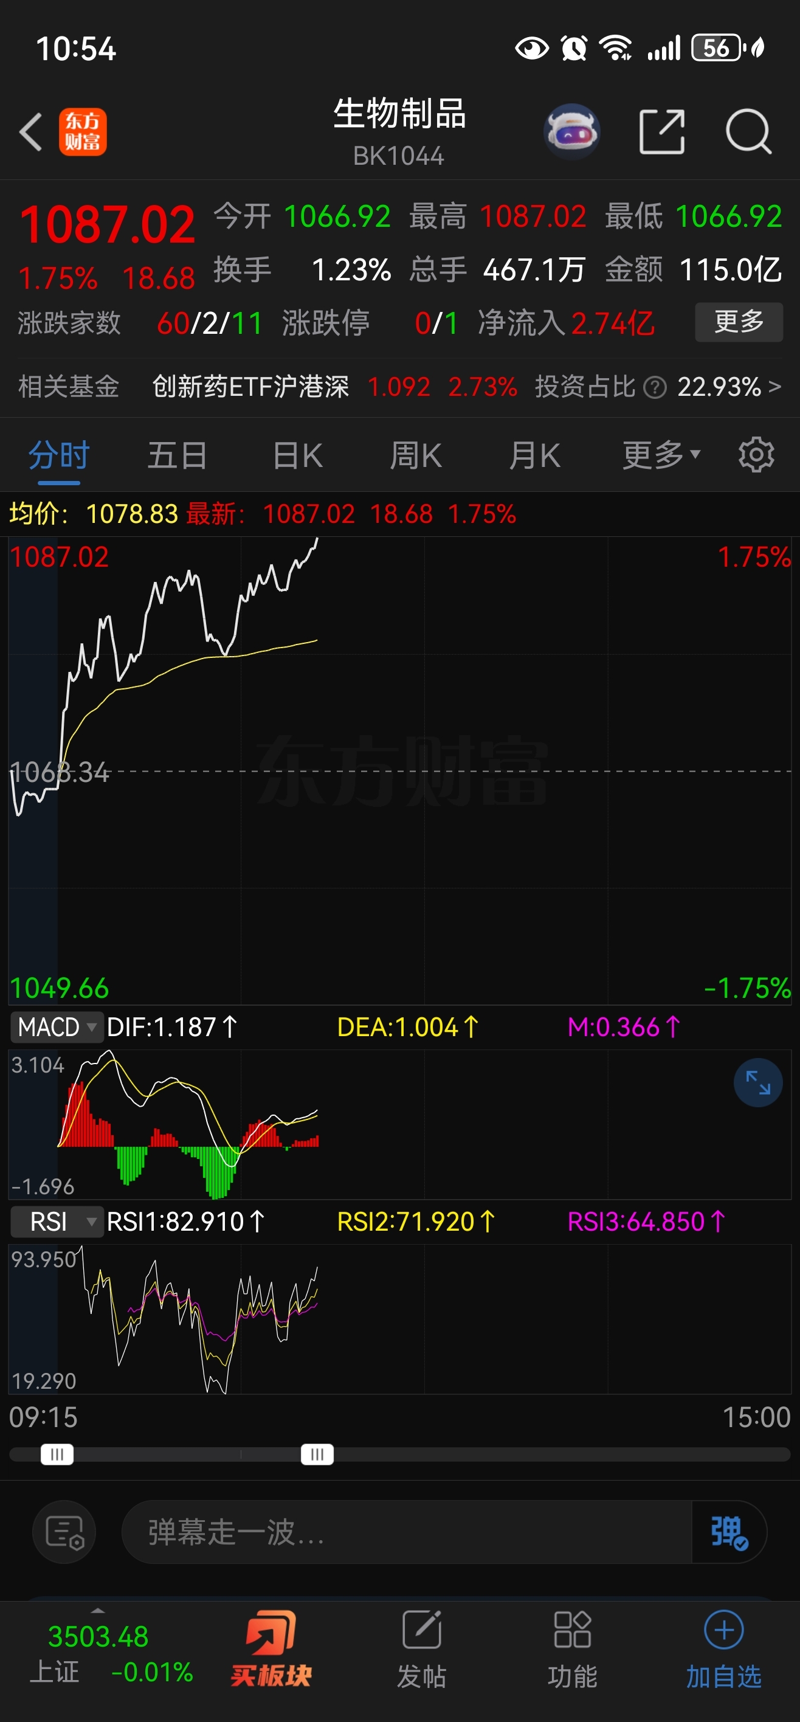Switch to the 五日 tab

coord(177,456)
